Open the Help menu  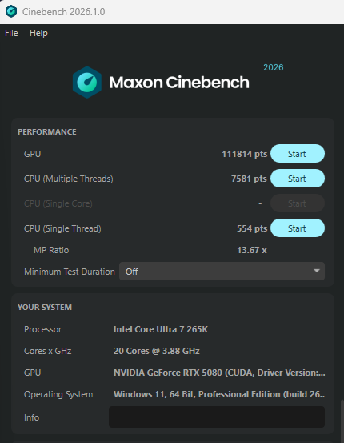coord(38,33)
